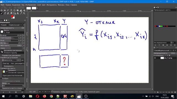This screenshot has width=177, height=99.
Task: Toggle Привязать кисть к виду checkbox
Action: click(1, 88)
